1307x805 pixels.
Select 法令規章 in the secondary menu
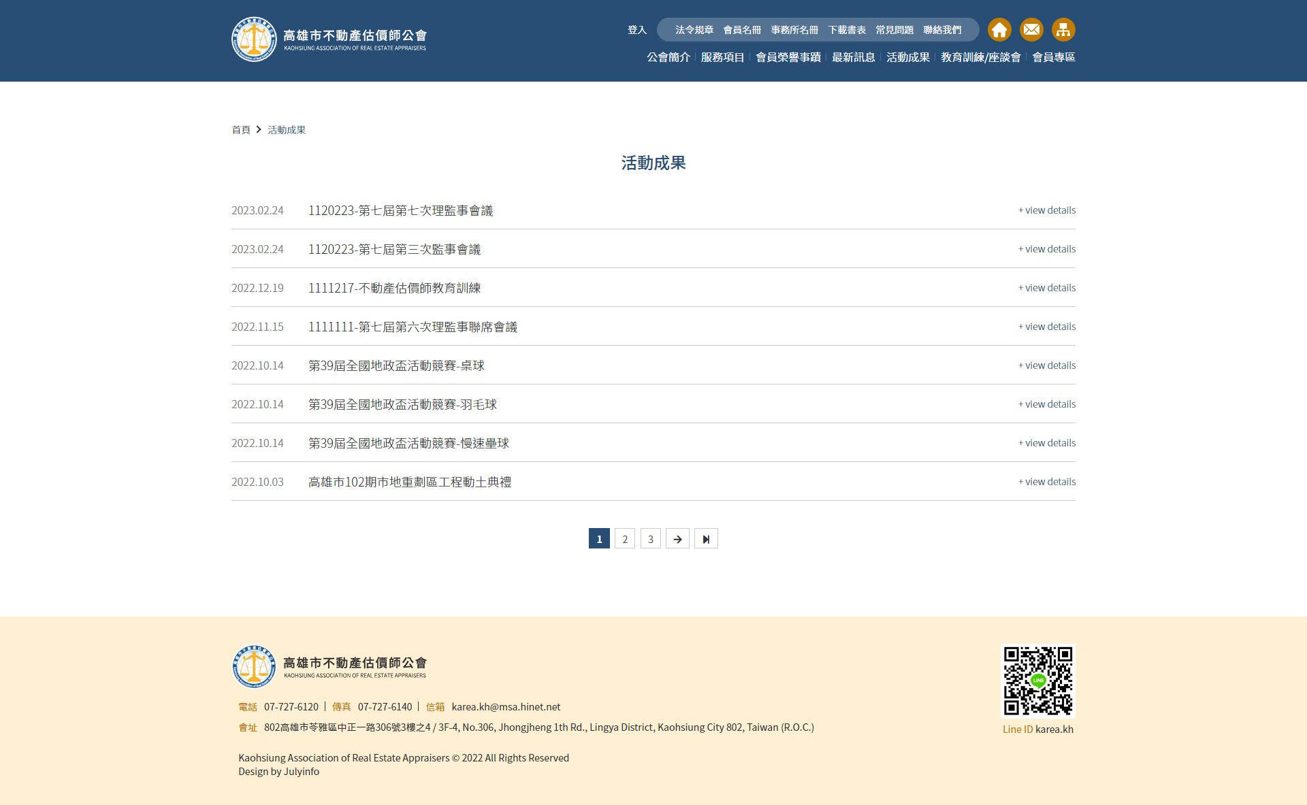692,30
